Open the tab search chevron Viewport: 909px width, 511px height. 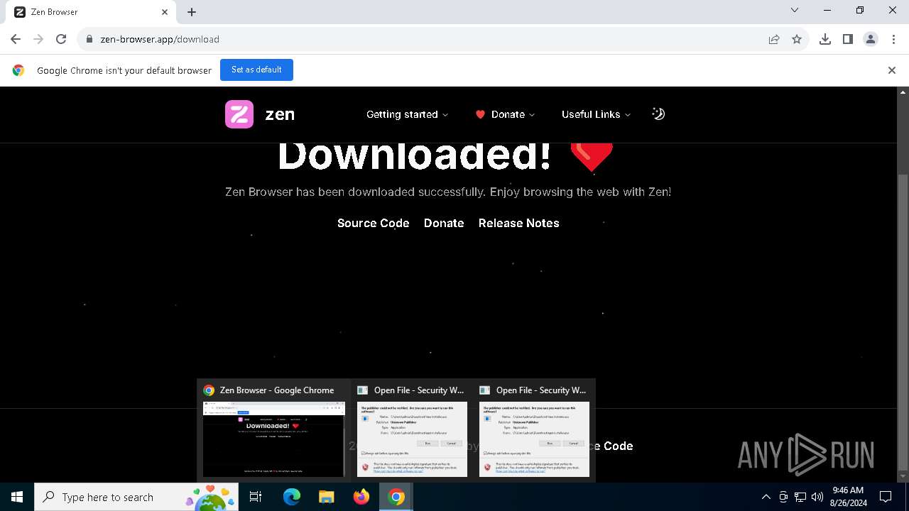(x=795, y=11)
